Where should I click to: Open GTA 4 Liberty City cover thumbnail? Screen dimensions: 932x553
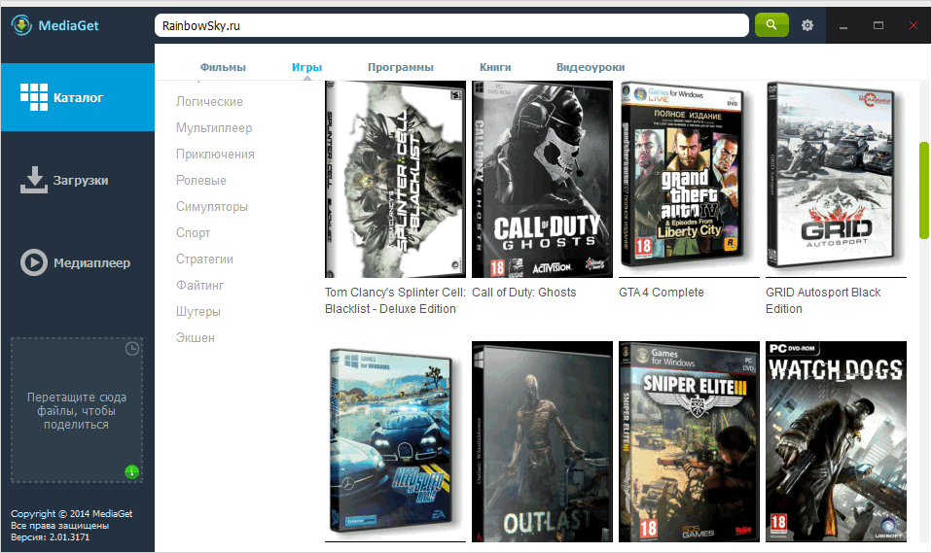[689, 180]
